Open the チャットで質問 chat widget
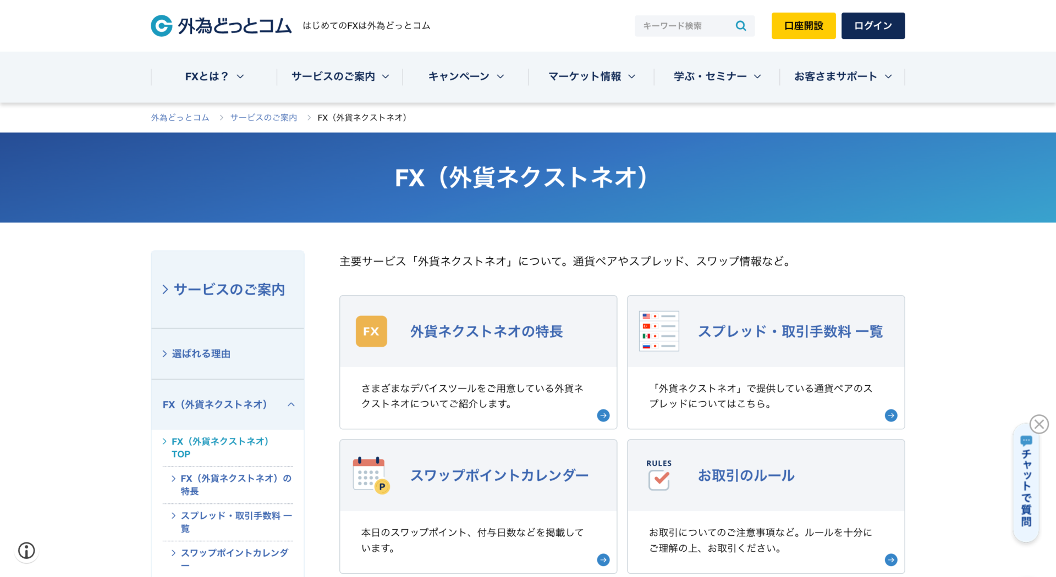 click(x=1026, y=484)
